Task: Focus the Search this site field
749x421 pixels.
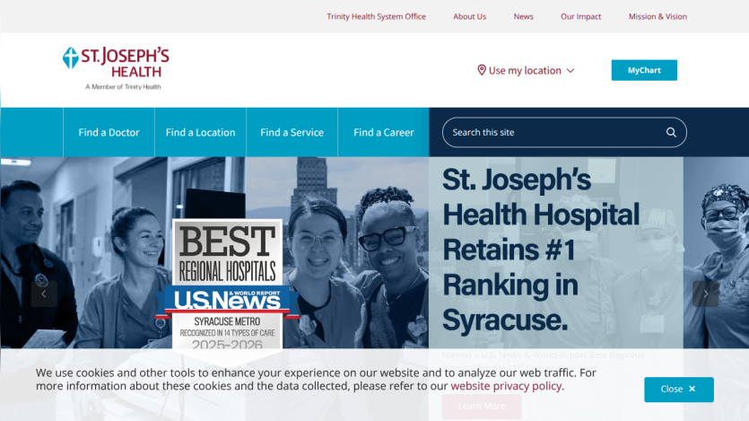Action: [564, 132]
